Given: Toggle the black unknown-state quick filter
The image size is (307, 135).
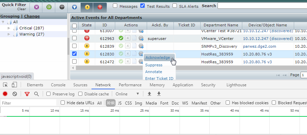Looking at the screenshot, I should click(x=62, y=7).
